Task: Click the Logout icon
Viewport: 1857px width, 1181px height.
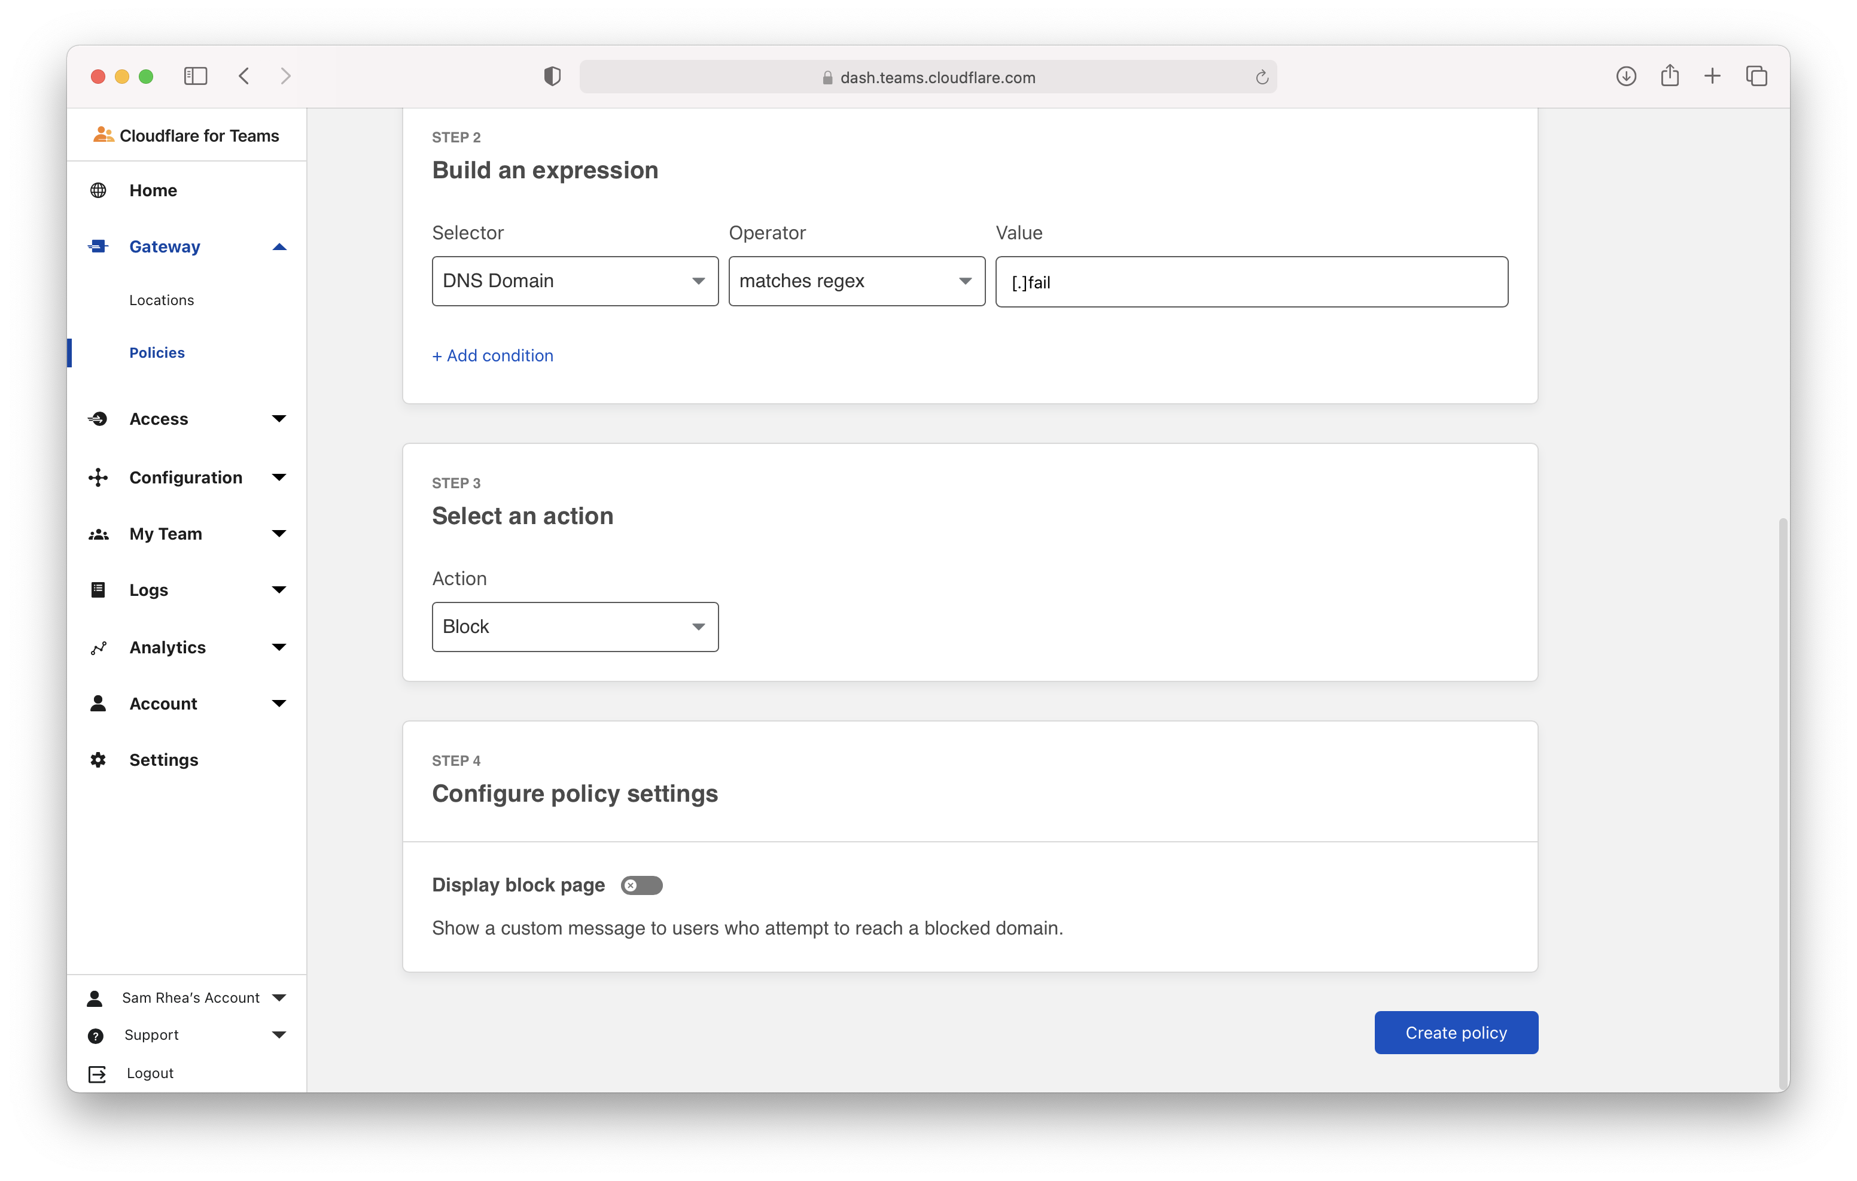Action: tap(97, 1074)
